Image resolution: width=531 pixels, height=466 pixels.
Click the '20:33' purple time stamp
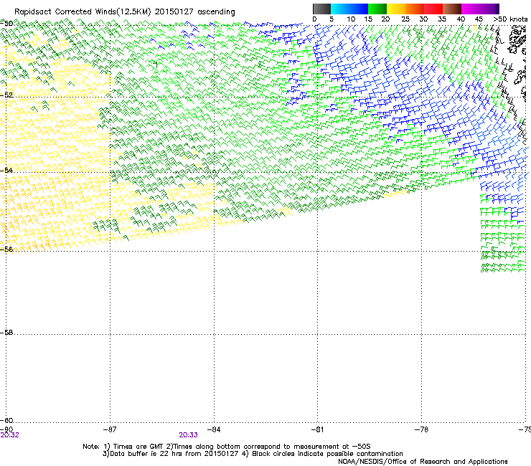pyautogui.click(x=188, y=435)
